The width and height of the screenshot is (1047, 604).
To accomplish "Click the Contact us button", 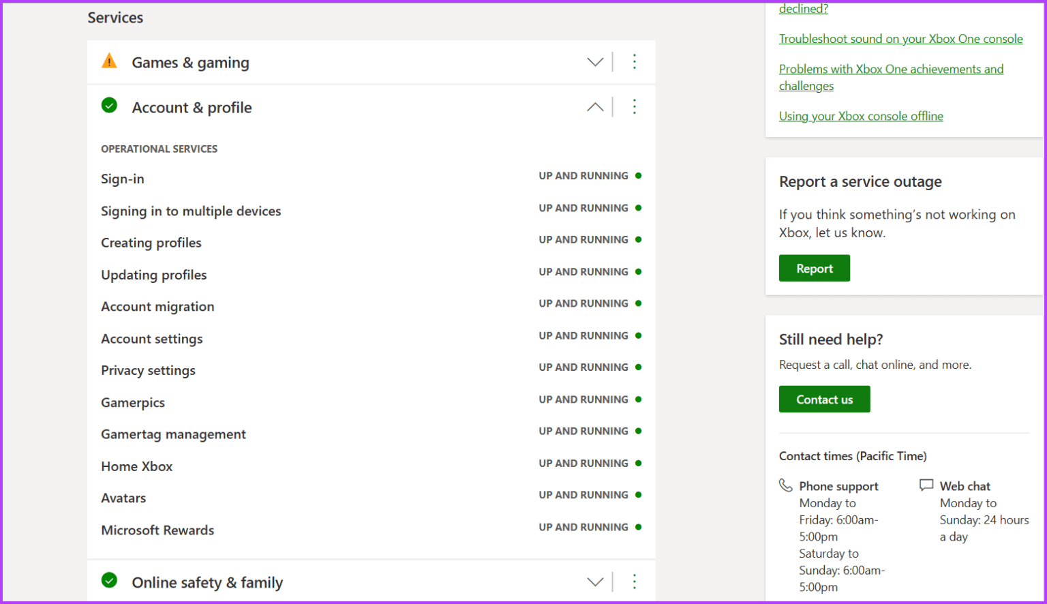I will point(825,399).
